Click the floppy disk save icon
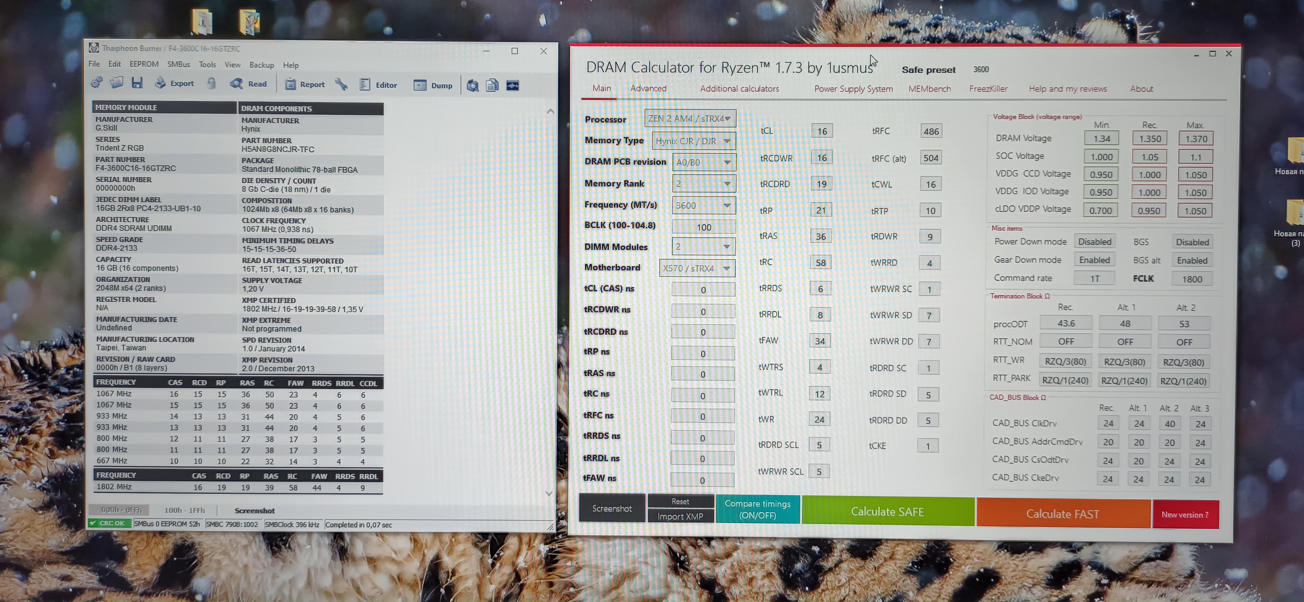This screenshot has height=602, width=1304. point(137,83)
